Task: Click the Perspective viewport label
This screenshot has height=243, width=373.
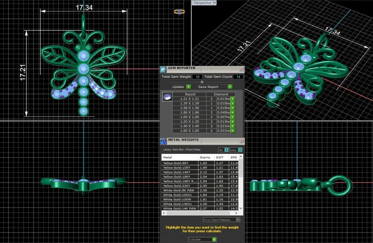Action: click(202, 3)
